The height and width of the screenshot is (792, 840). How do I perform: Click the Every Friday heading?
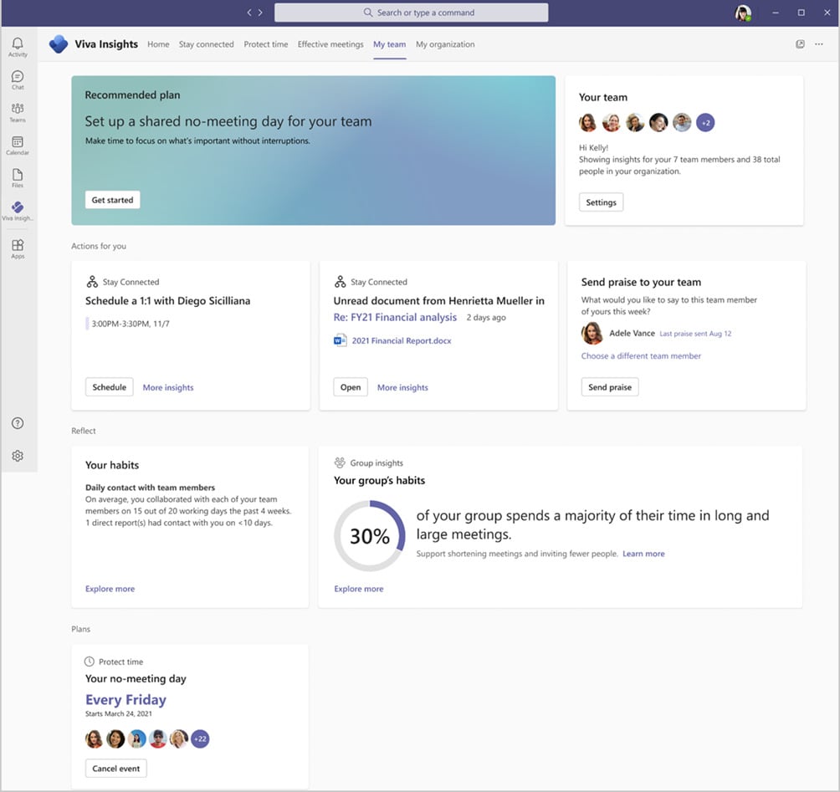point(125,700)
